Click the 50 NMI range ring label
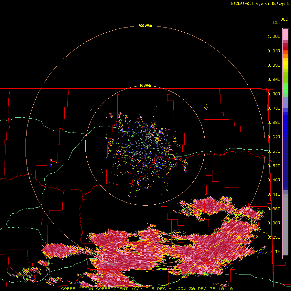The height and width of the screenshot is (291, 291). [x=145, y=85]
